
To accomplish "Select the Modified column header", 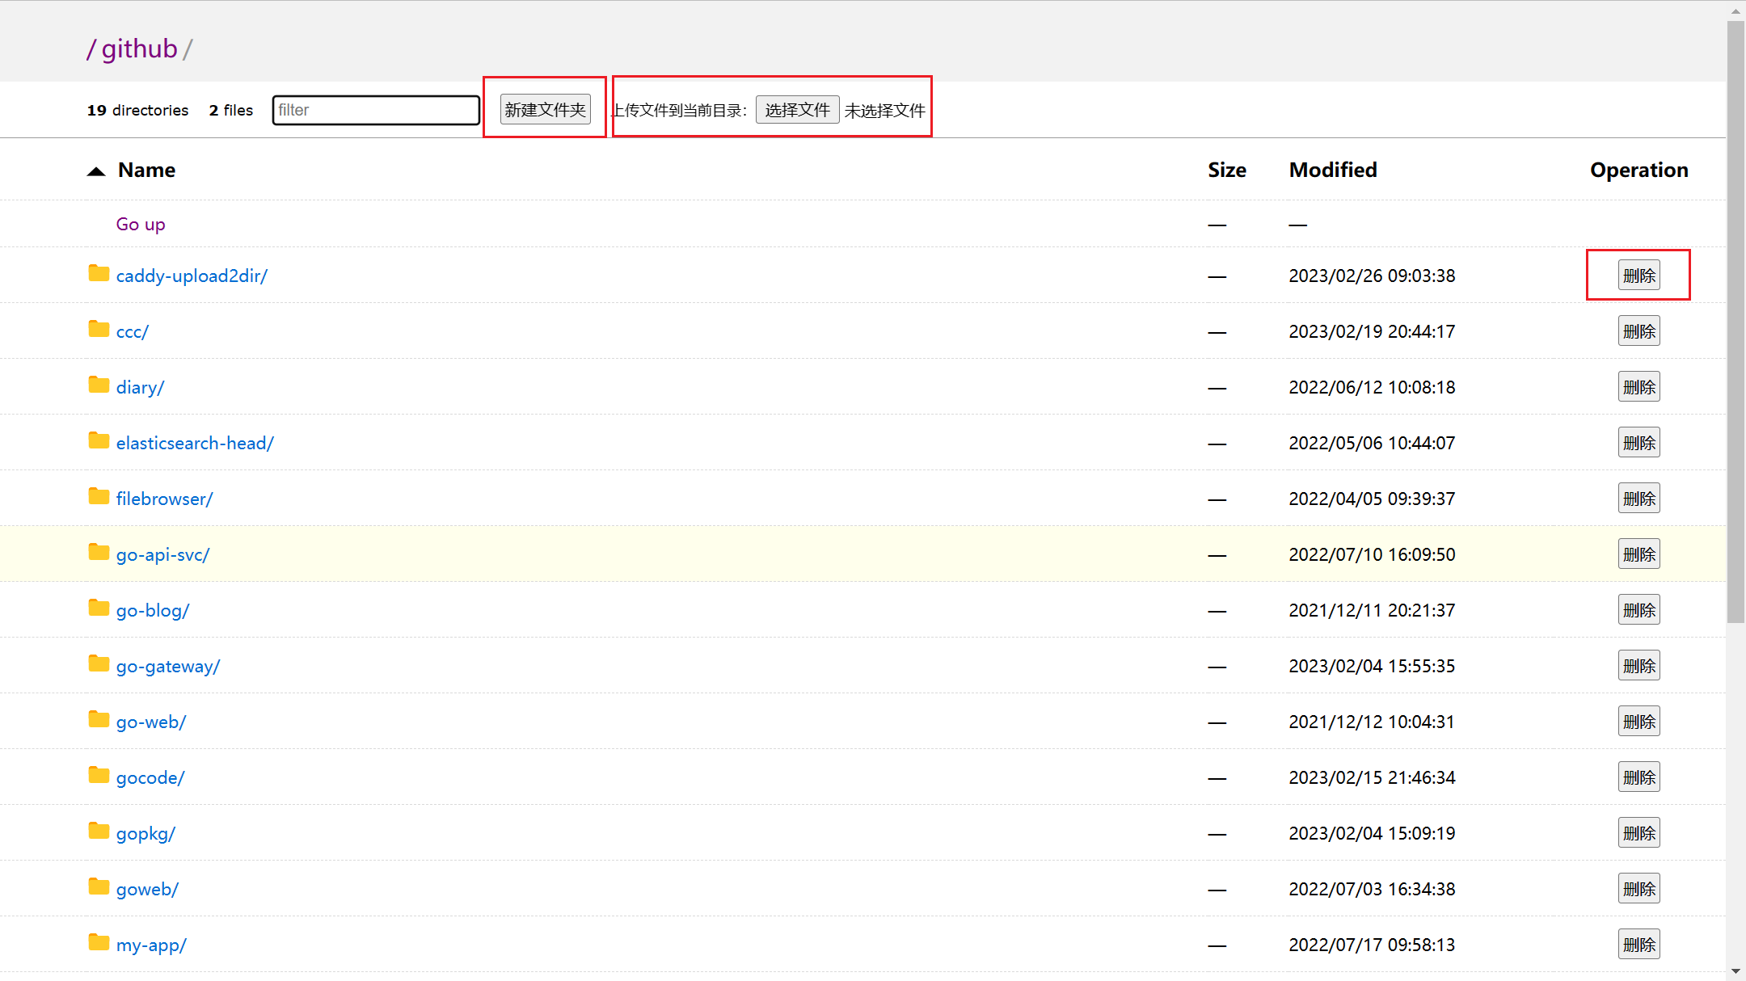I will click(1332, 170).
